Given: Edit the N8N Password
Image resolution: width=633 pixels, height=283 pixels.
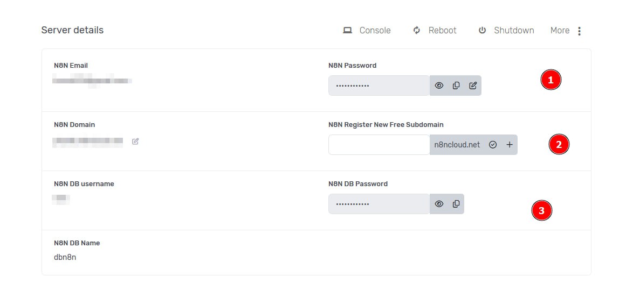Looking at the screenshot, I should [x=473, y=86].
